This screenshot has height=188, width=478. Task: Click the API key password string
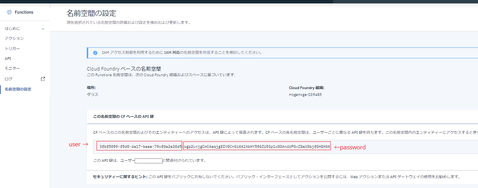pos(257,146)
